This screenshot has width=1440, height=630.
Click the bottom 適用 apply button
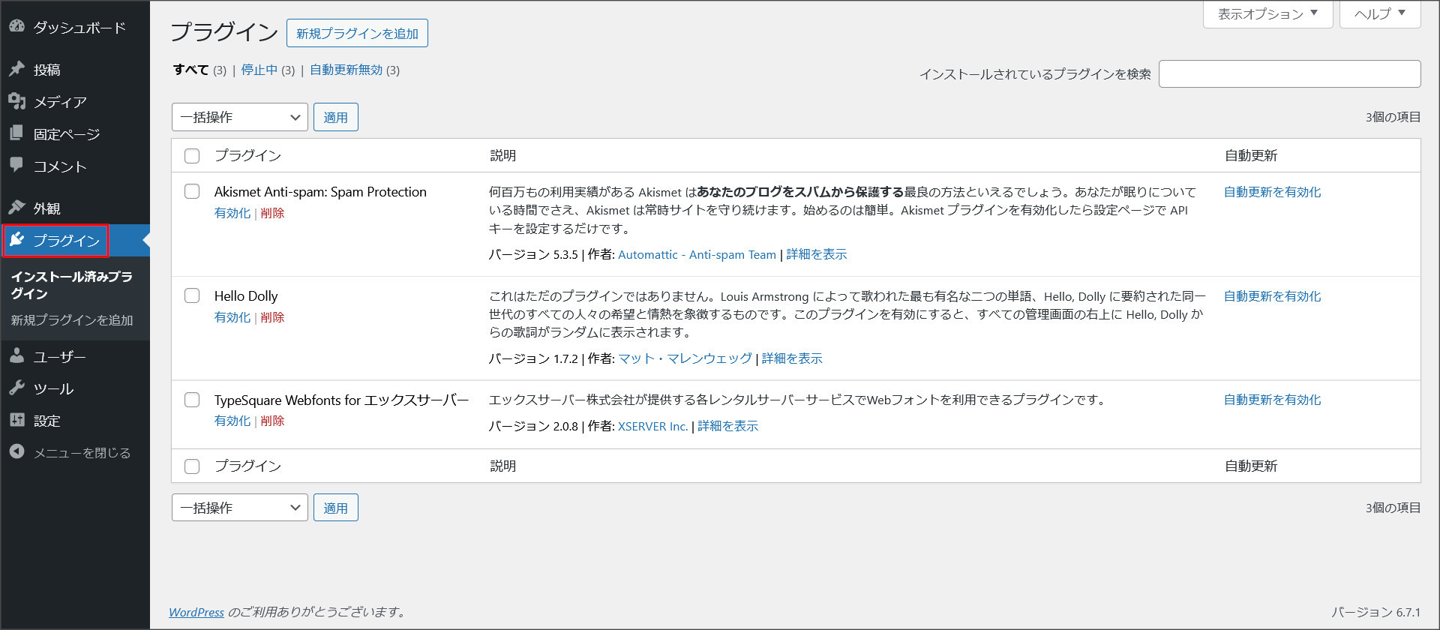point(335,508)
